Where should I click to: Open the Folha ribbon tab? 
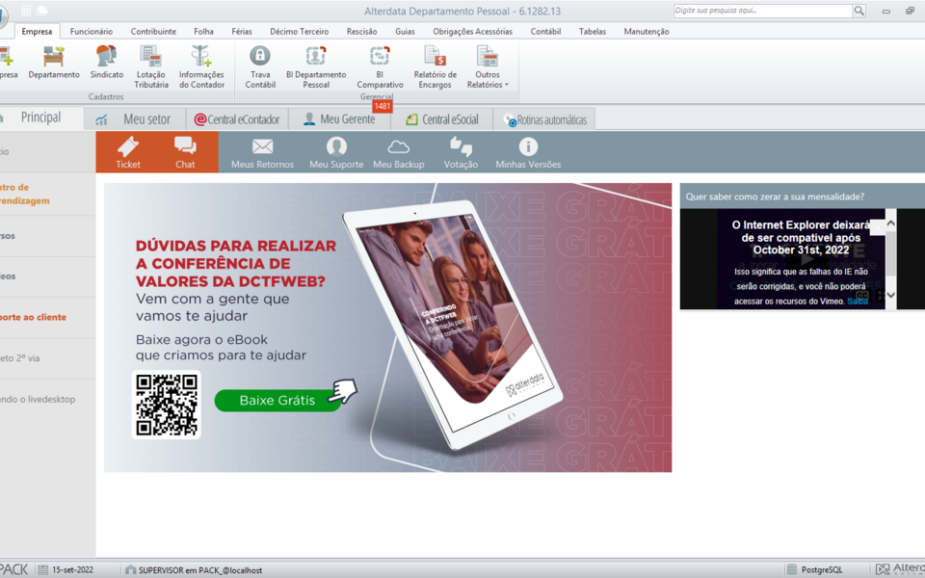[203, 31]
